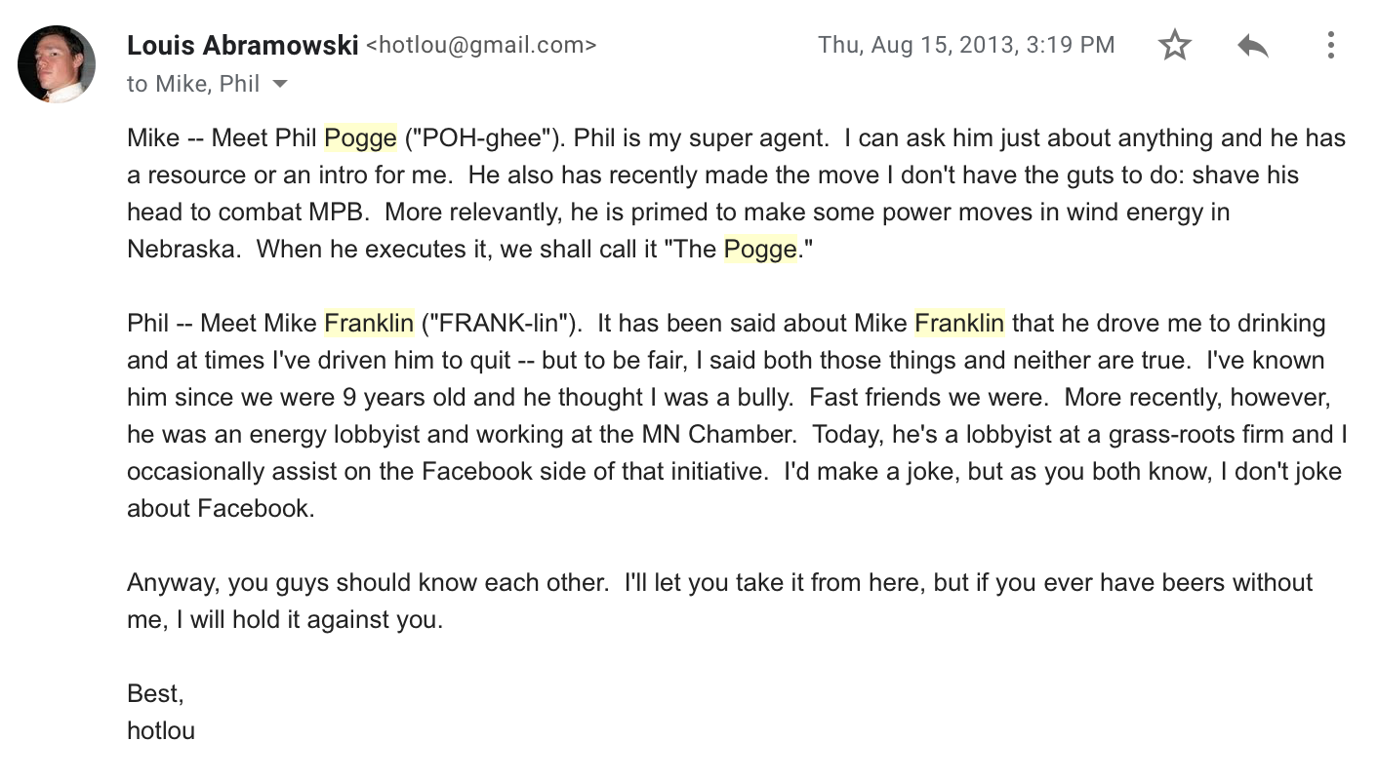Star this email from Louis Abramowski
Screen dimensions: 1378x780
click(x=1174, y=45)
